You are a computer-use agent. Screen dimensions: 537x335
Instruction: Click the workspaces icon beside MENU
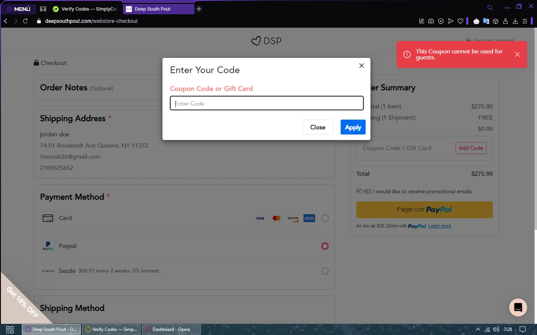(x=43, y=9)
